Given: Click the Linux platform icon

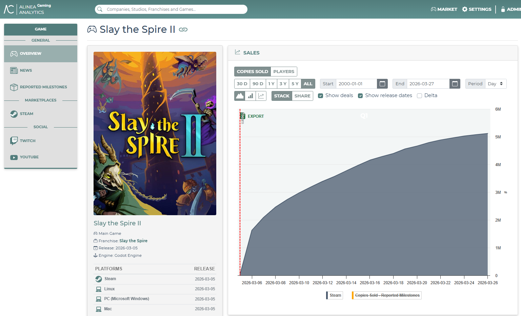Looking at the screenshot, I should 99,289.
